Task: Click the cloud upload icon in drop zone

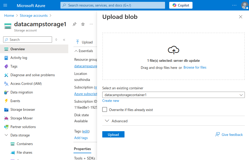Action: (x=173, y=50)
